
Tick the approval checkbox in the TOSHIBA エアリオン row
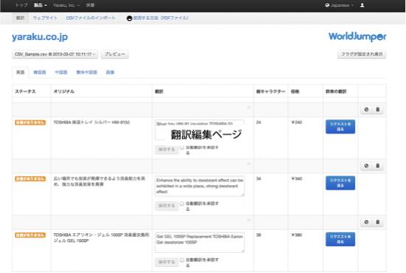point(182,260)
